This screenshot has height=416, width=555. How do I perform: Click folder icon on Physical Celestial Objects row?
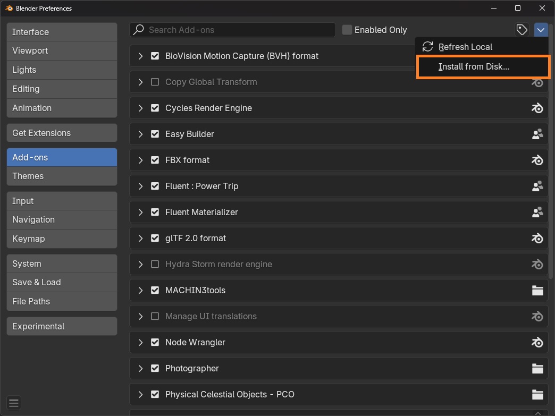click(537, 394)
